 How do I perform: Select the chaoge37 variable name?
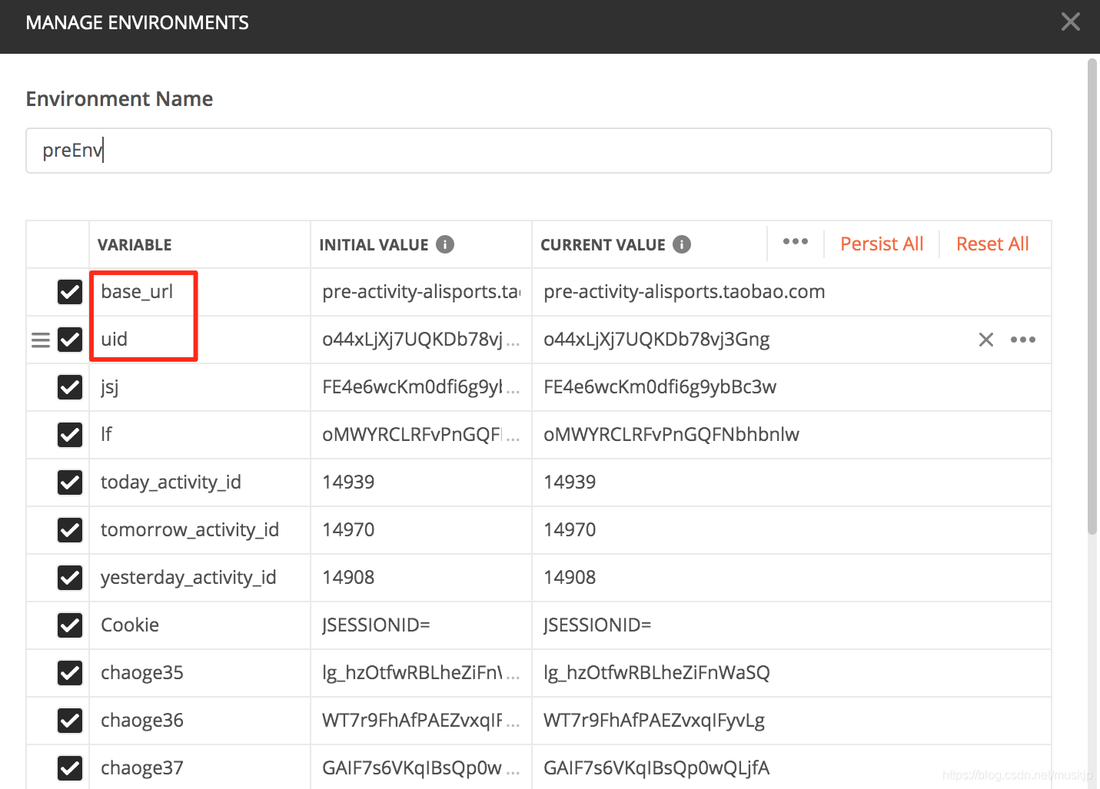tap(142, 768)
